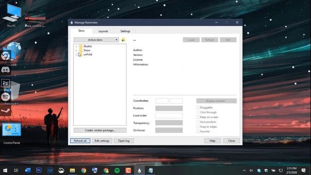Toggle the Save position checkbox
This screenshot has width=311, height=175.
click(x=198, y=122)
